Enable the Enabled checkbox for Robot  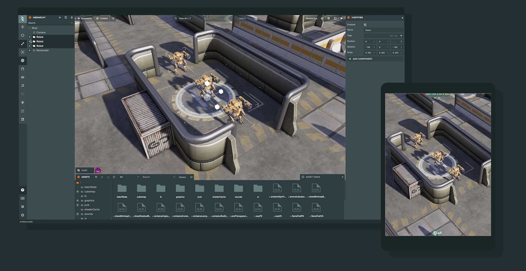coord(365,25)
